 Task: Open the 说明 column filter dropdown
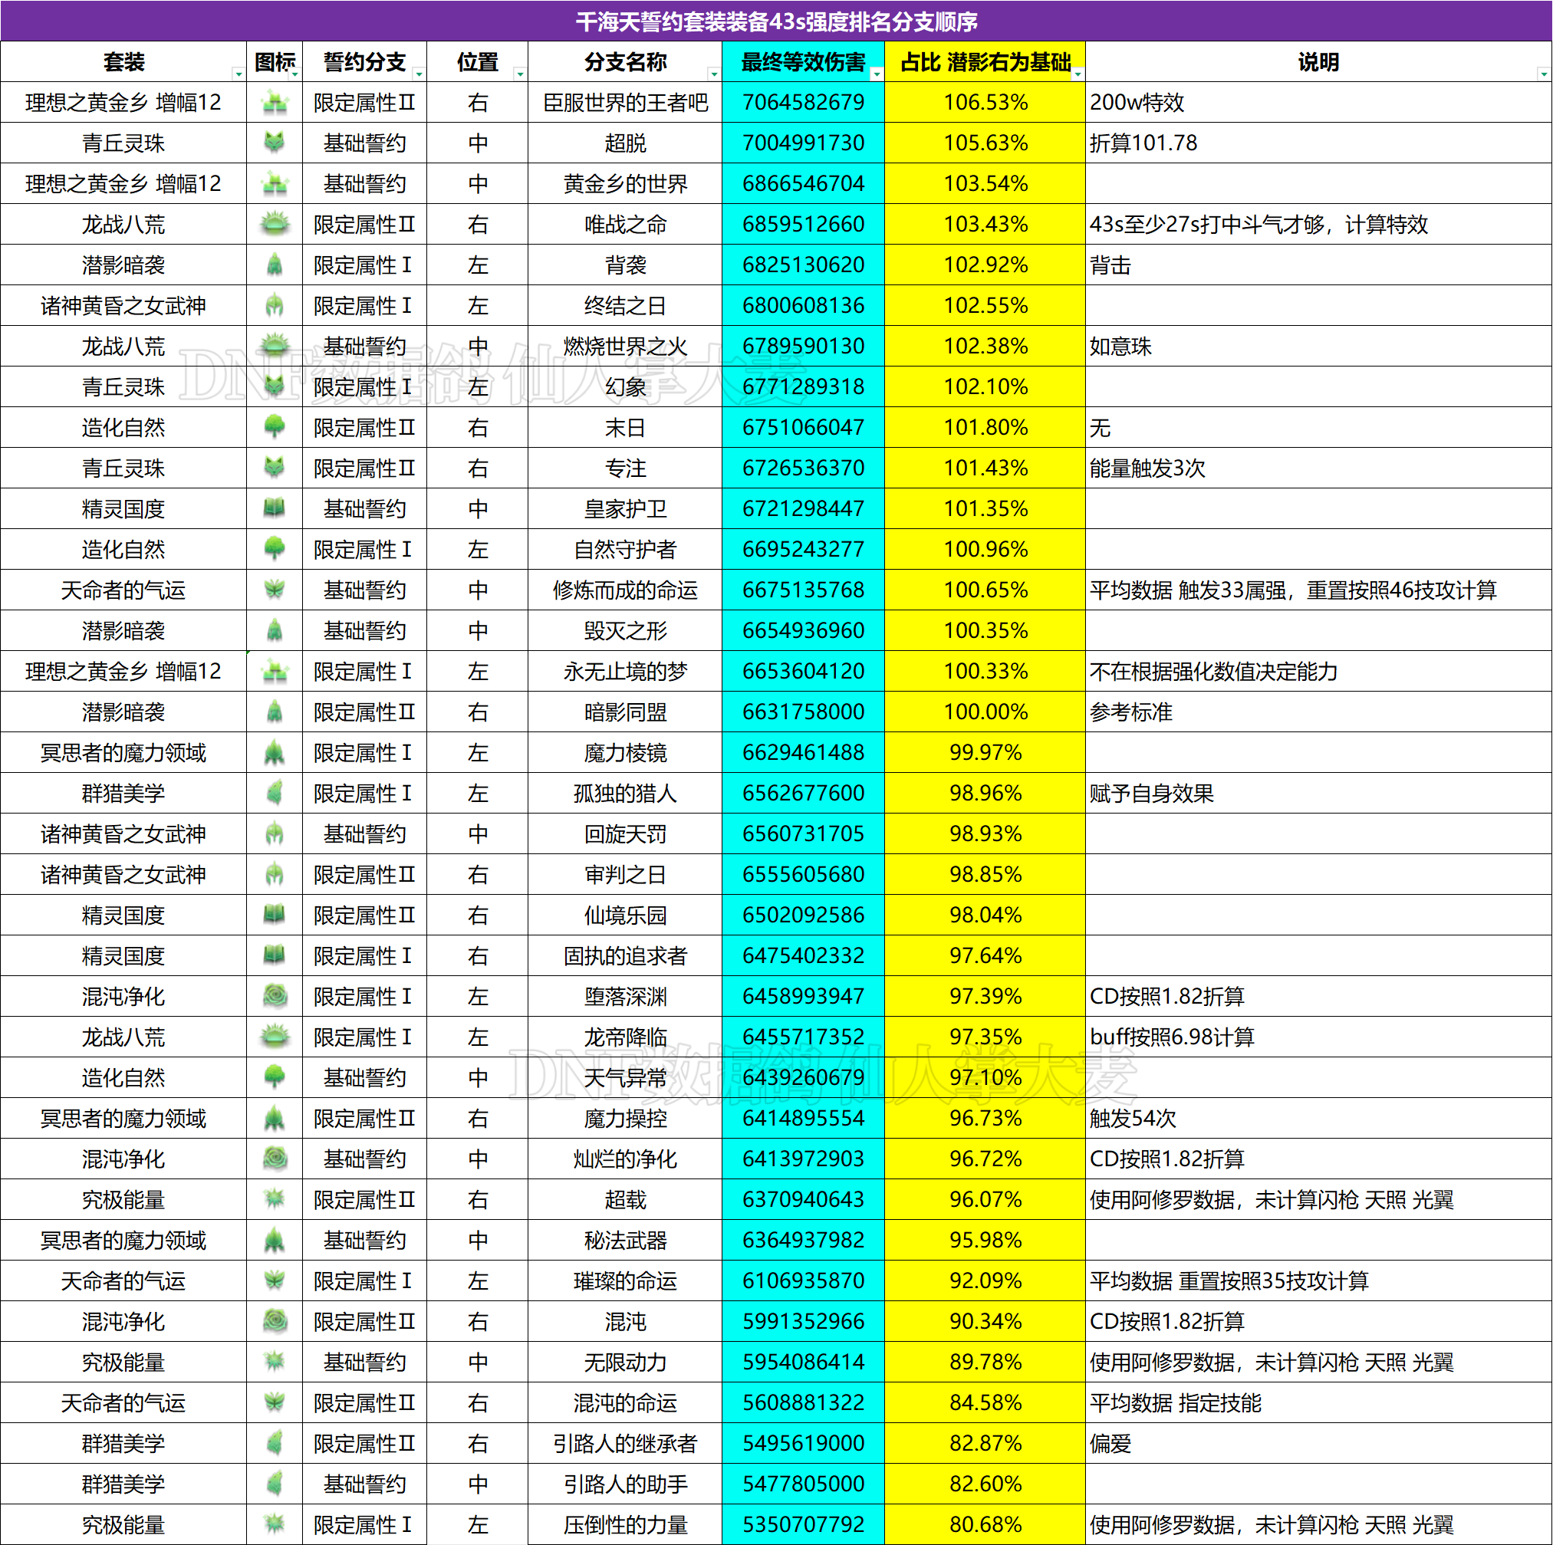point(1543,74)
